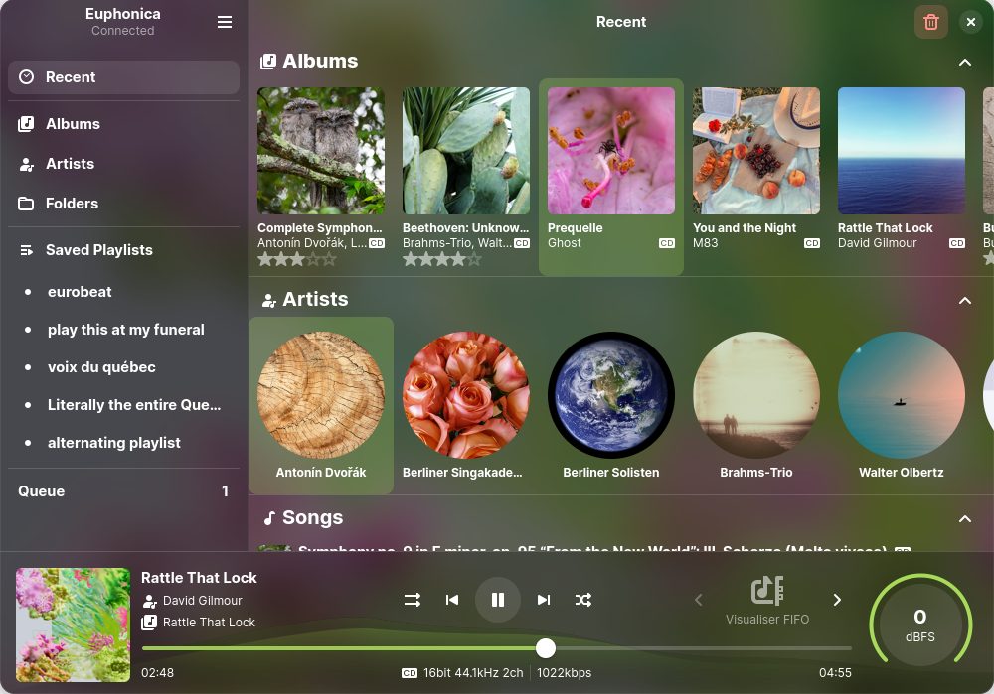Screen dimensions: 994x694
Task: Open 'play this at my funeral' playlist
Action: pos(123,330)
